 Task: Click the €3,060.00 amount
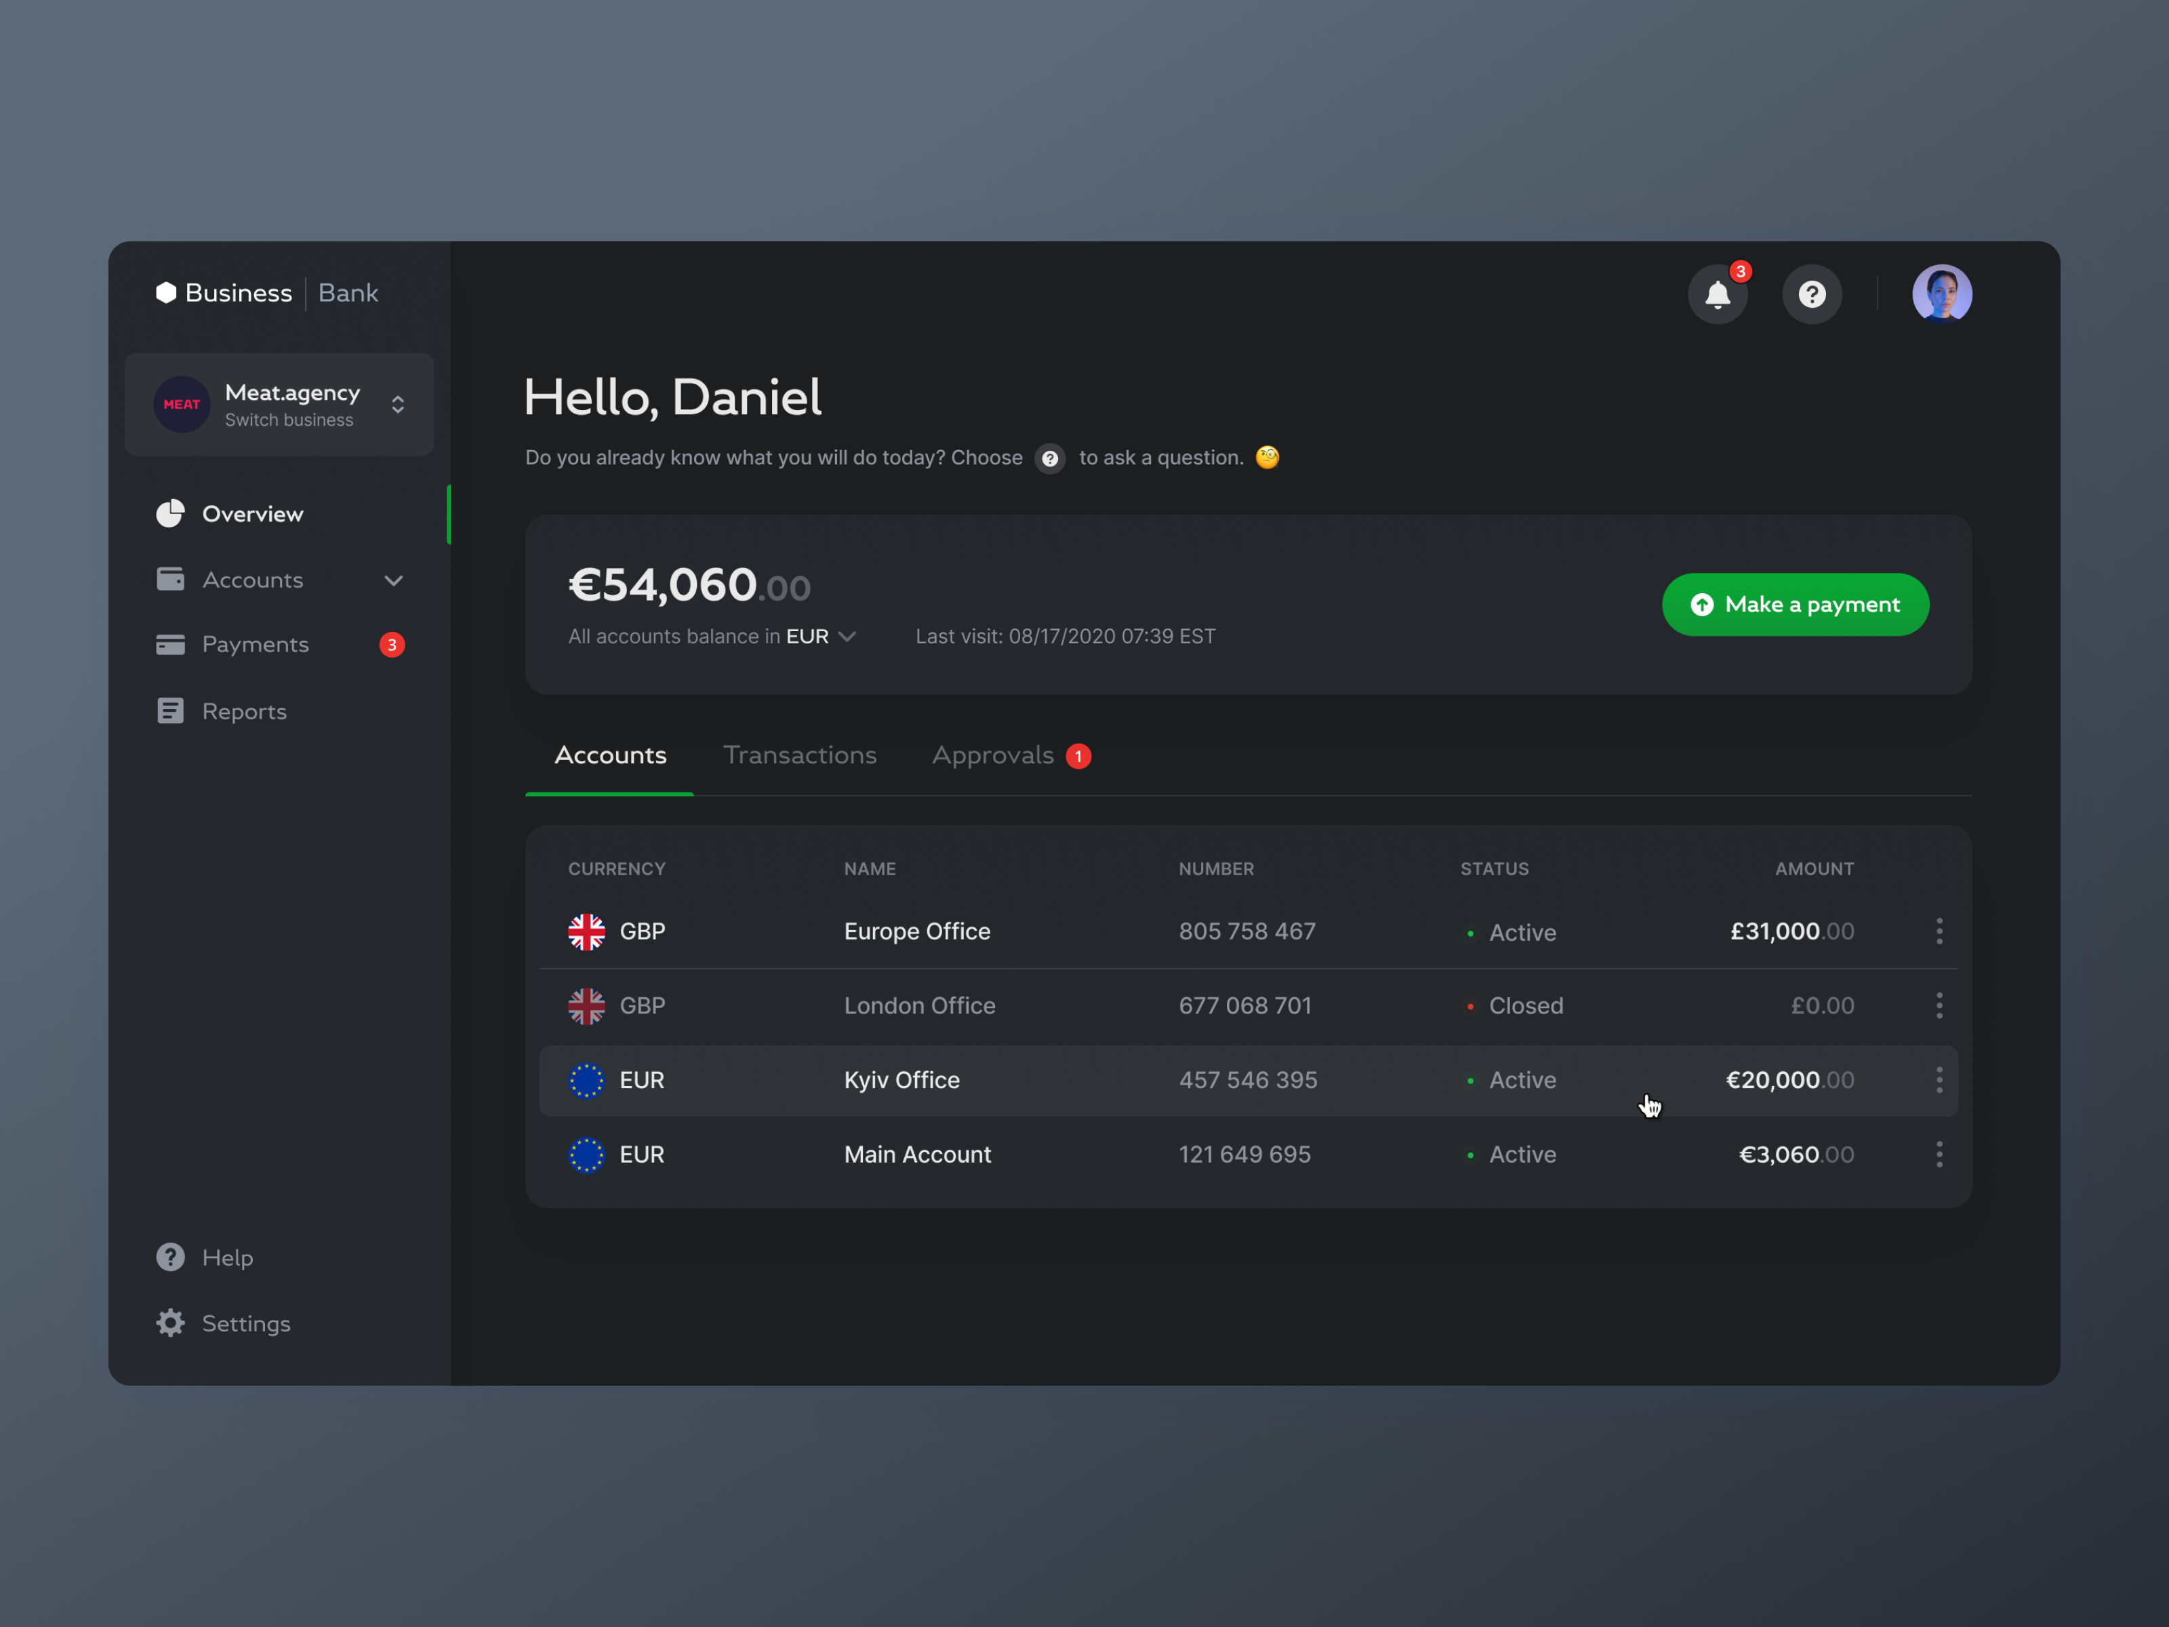[x=1796, y=1155]
